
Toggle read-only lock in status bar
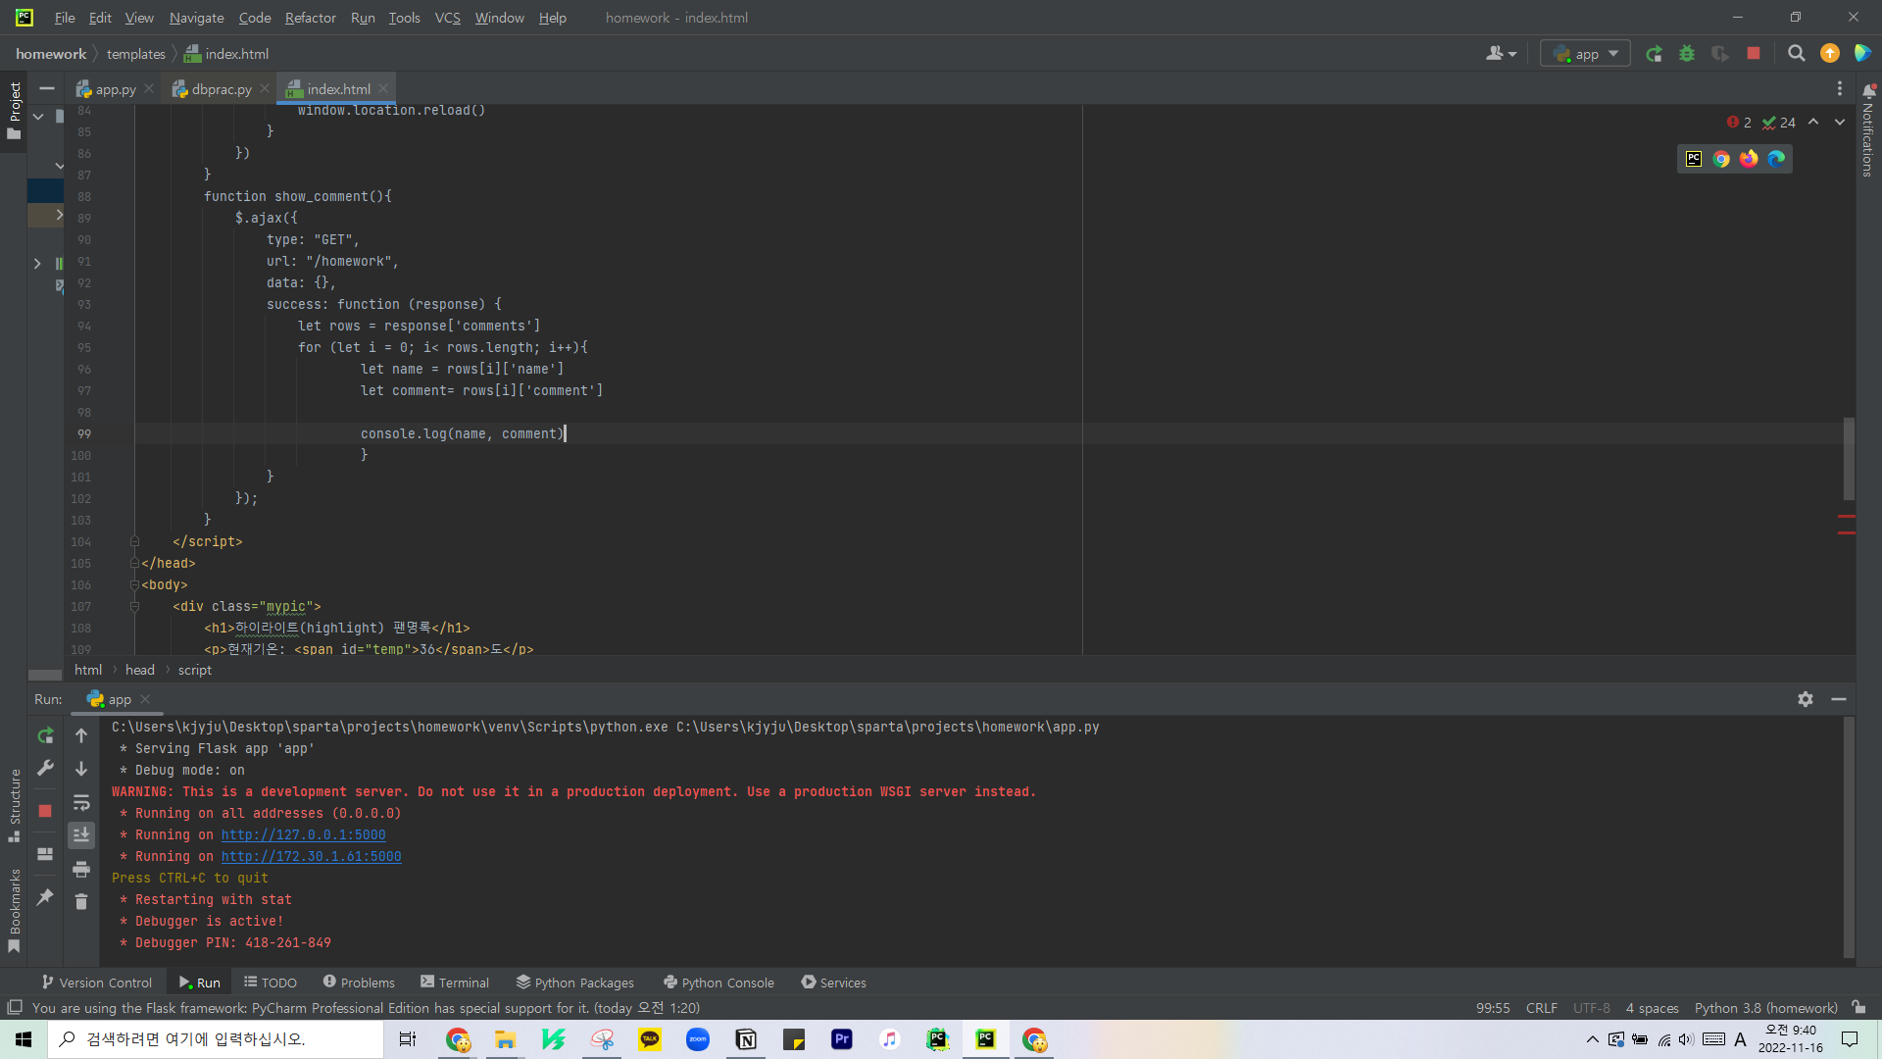tap(1858, 1007)
